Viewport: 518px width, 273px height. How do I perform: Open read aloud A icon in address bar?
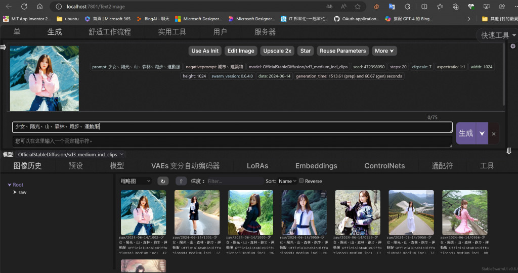pyautogui.click(x=343, y=7)
